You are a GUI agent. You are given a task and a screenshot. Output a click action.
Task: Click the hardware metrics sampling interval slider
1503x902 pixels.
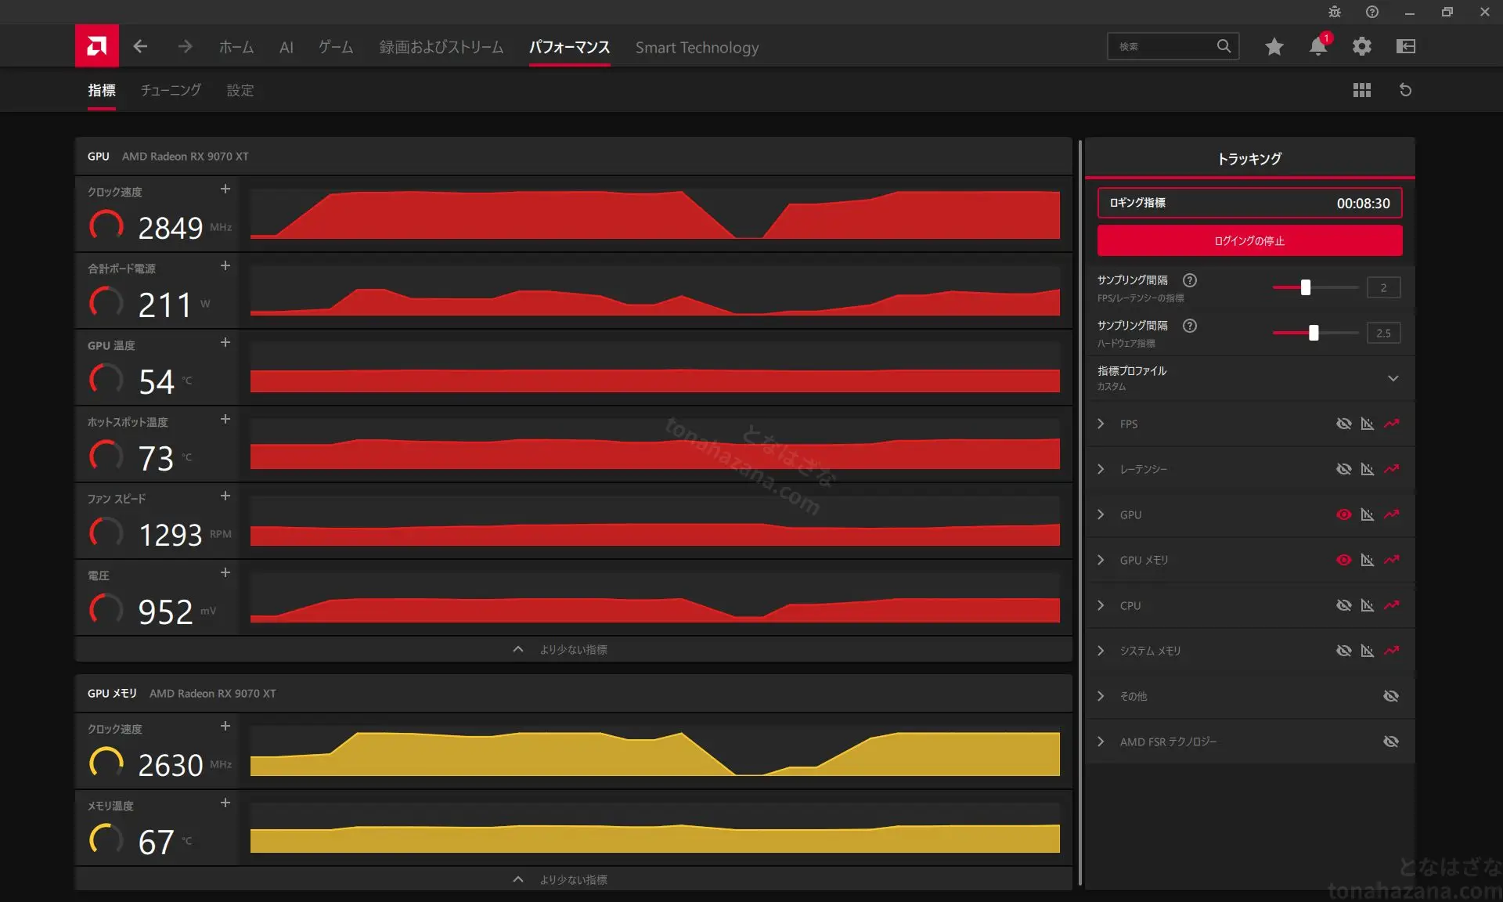coord(1315,333)
